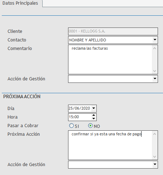Click the Comentario scroll up arrow

pyautogui.click(x=155, y=48)
